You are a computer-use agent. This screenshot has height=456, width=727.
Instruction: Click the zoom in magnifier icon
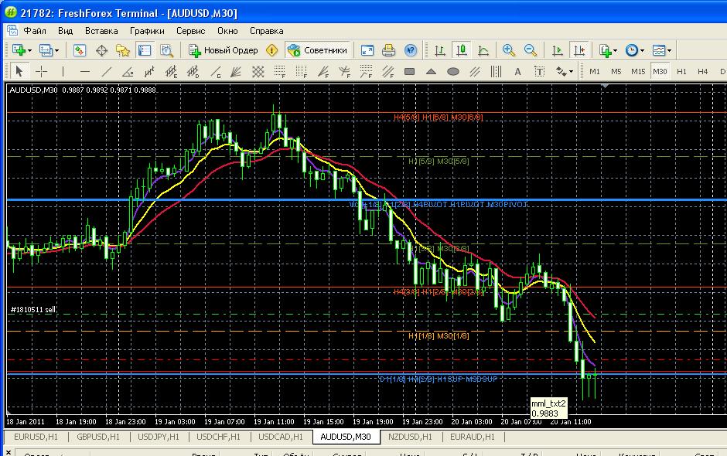click(509, 50)
